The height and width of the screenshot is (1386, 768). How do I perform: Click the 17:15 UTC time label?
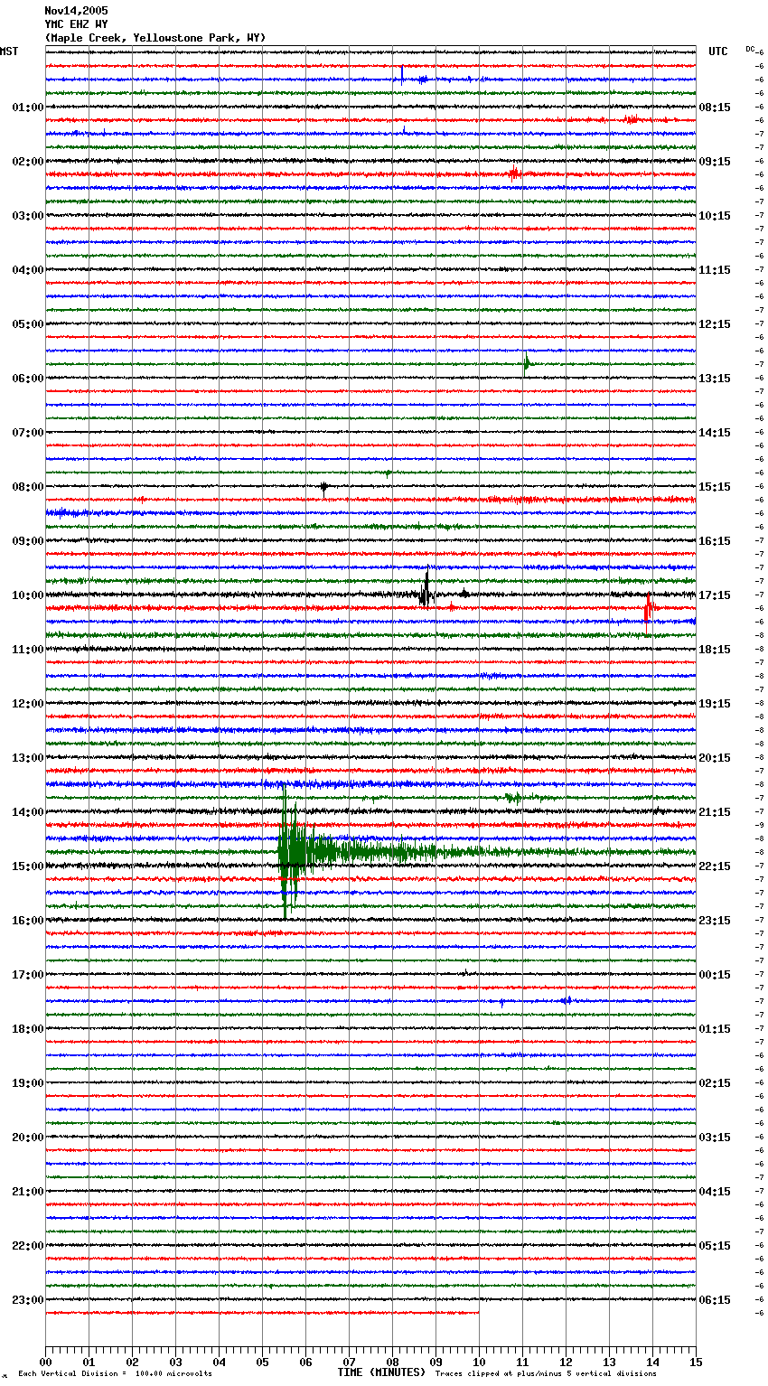pyautogui.click(x=715, y=595)
